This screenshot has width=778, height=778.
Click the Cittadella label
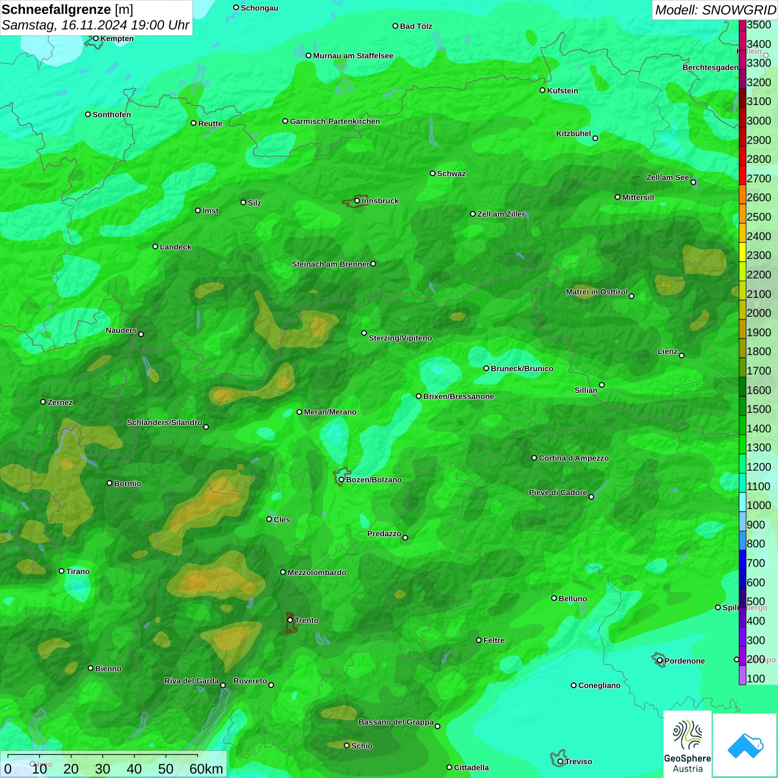pos(471,767)
